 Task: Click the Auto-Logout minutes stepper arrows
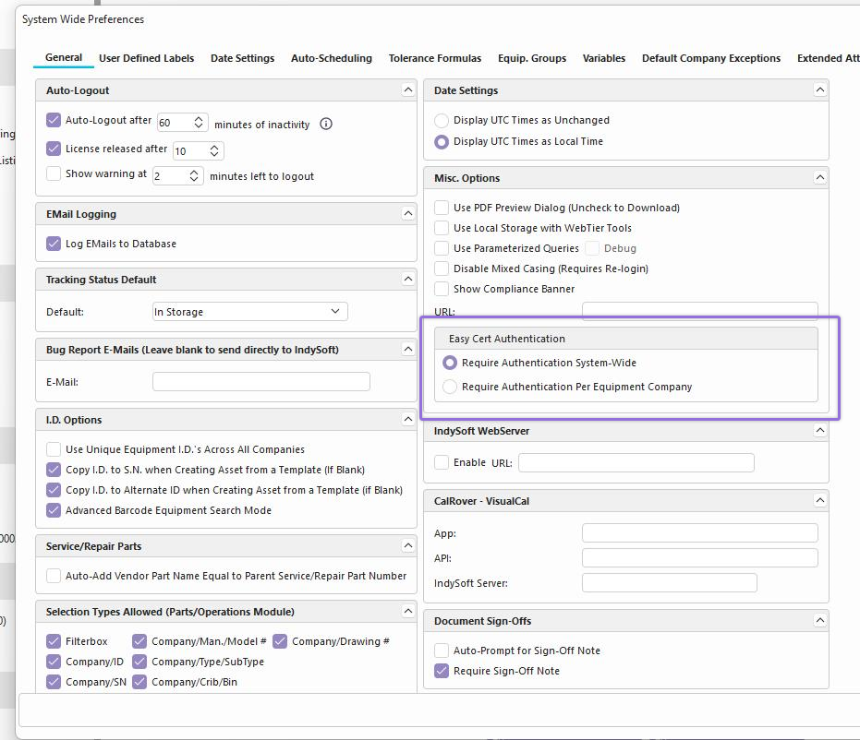tap(200, 123)
